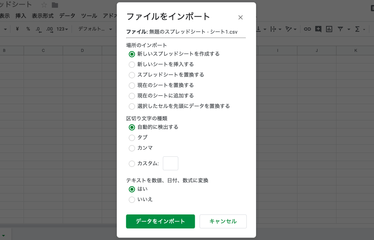Open the 表示形式 menu
The image size is (374, 240).
pyautogui.click(x=43, y=16)
